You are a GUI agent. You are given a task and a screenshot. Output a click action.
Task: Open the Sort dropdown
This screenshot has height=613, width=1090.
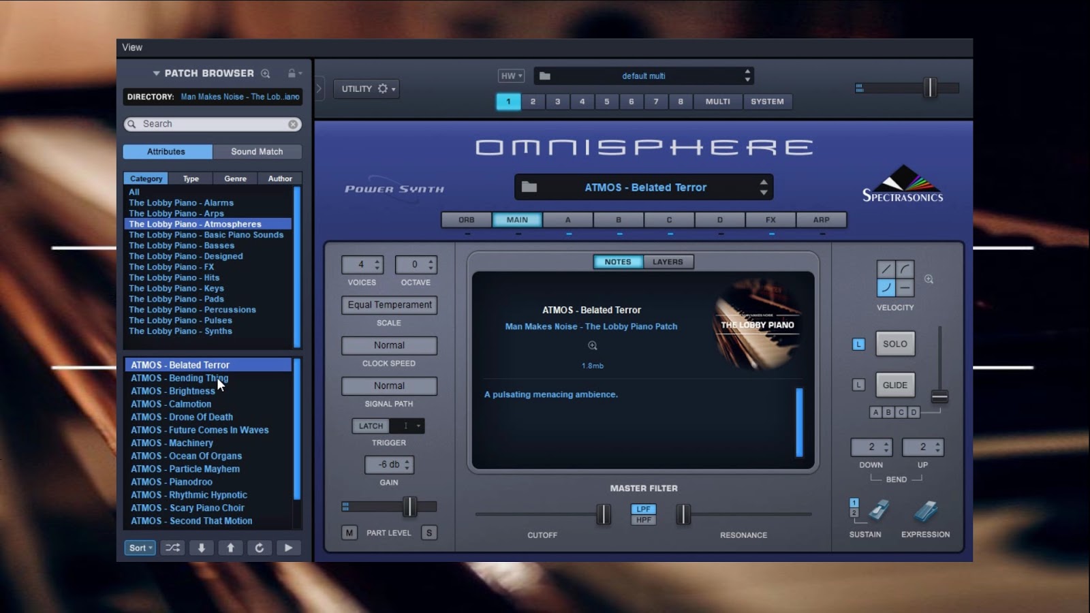139,548
